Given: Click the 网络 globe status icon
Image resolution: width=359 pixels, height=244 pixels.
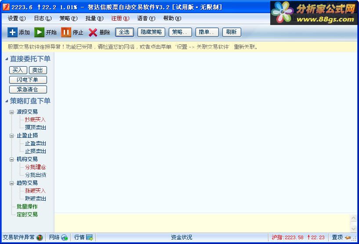Looking at the screenshot, I should tap(65, 237).
